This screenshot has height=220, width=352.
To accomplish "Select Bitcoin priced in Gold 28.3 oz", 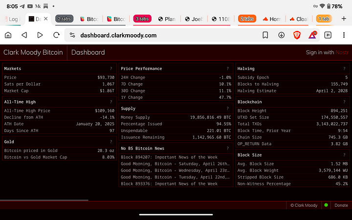I will pos(106,151).
